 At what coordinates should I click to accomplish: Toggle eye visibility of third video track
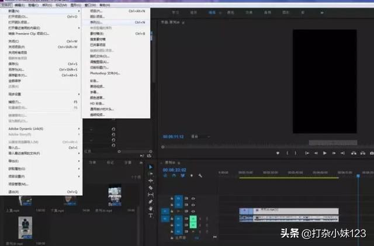tap(193, 211)
